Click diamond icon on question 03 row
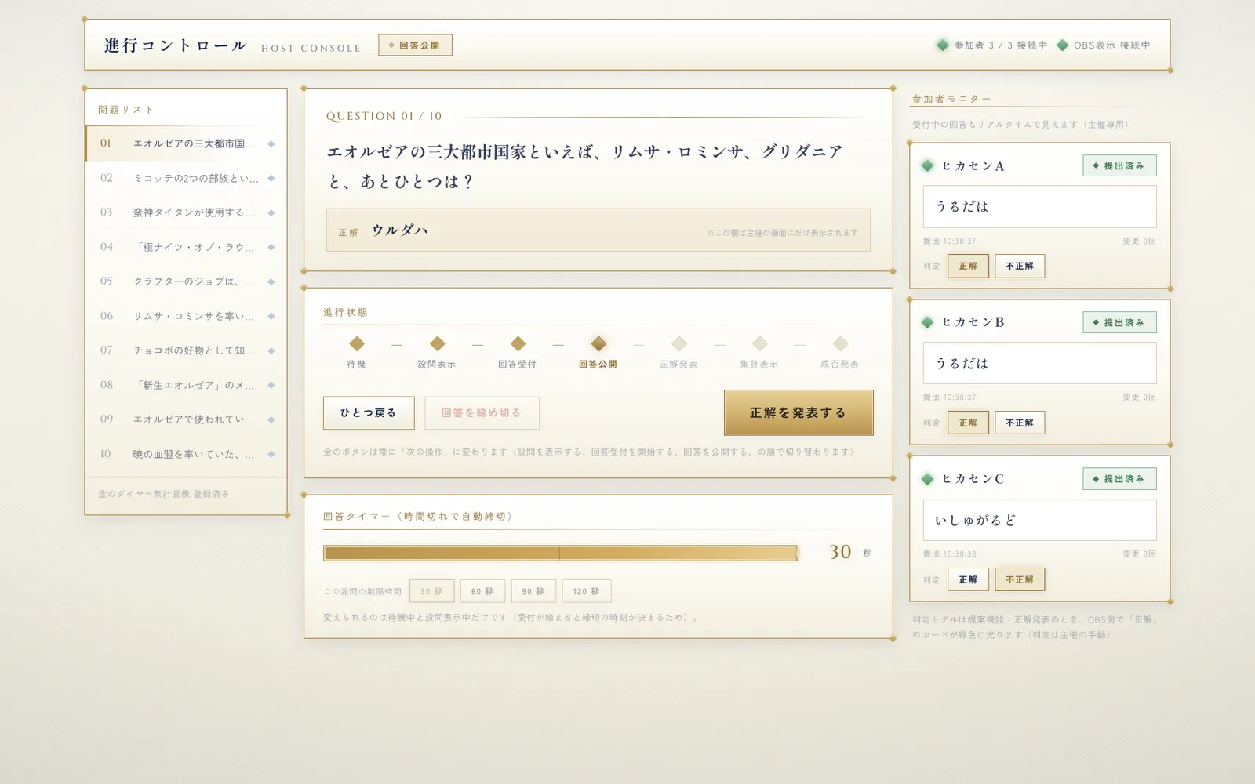 (x=271, y=212)
